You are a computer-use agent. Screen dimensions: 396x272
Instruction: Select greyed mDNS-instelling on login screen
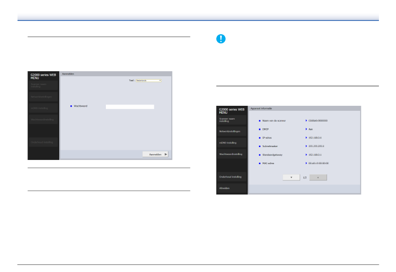[x=43, y=108]
